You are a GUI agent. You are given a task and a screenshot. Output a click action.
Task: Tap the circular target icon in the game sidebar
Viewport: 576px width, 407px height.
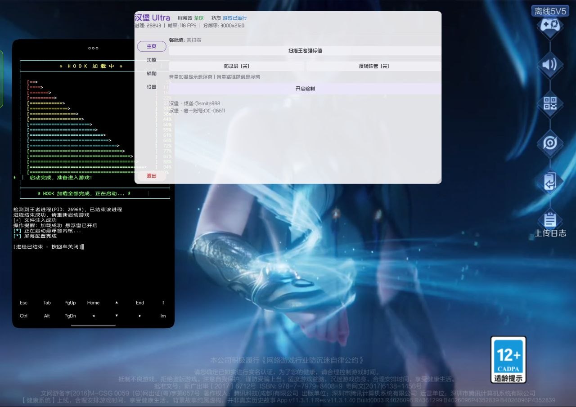550,143
